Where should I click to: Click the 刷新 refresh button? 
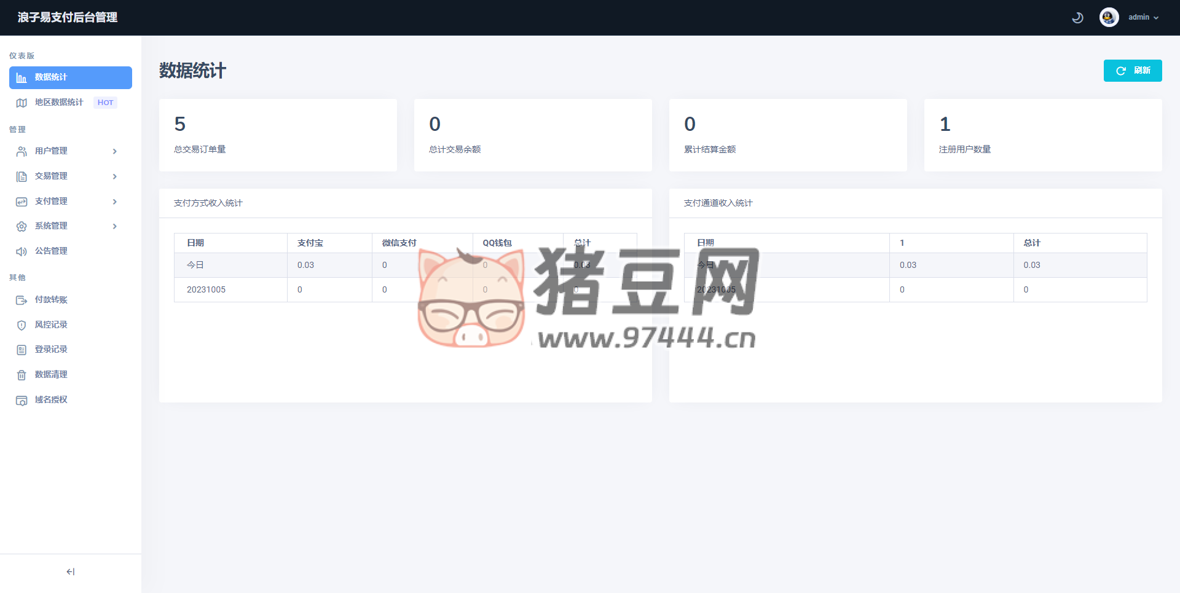click(1133, 71)
